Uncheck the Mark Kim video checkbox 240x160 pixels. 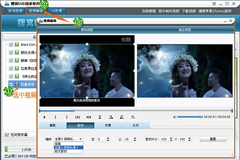pos(11,45)
